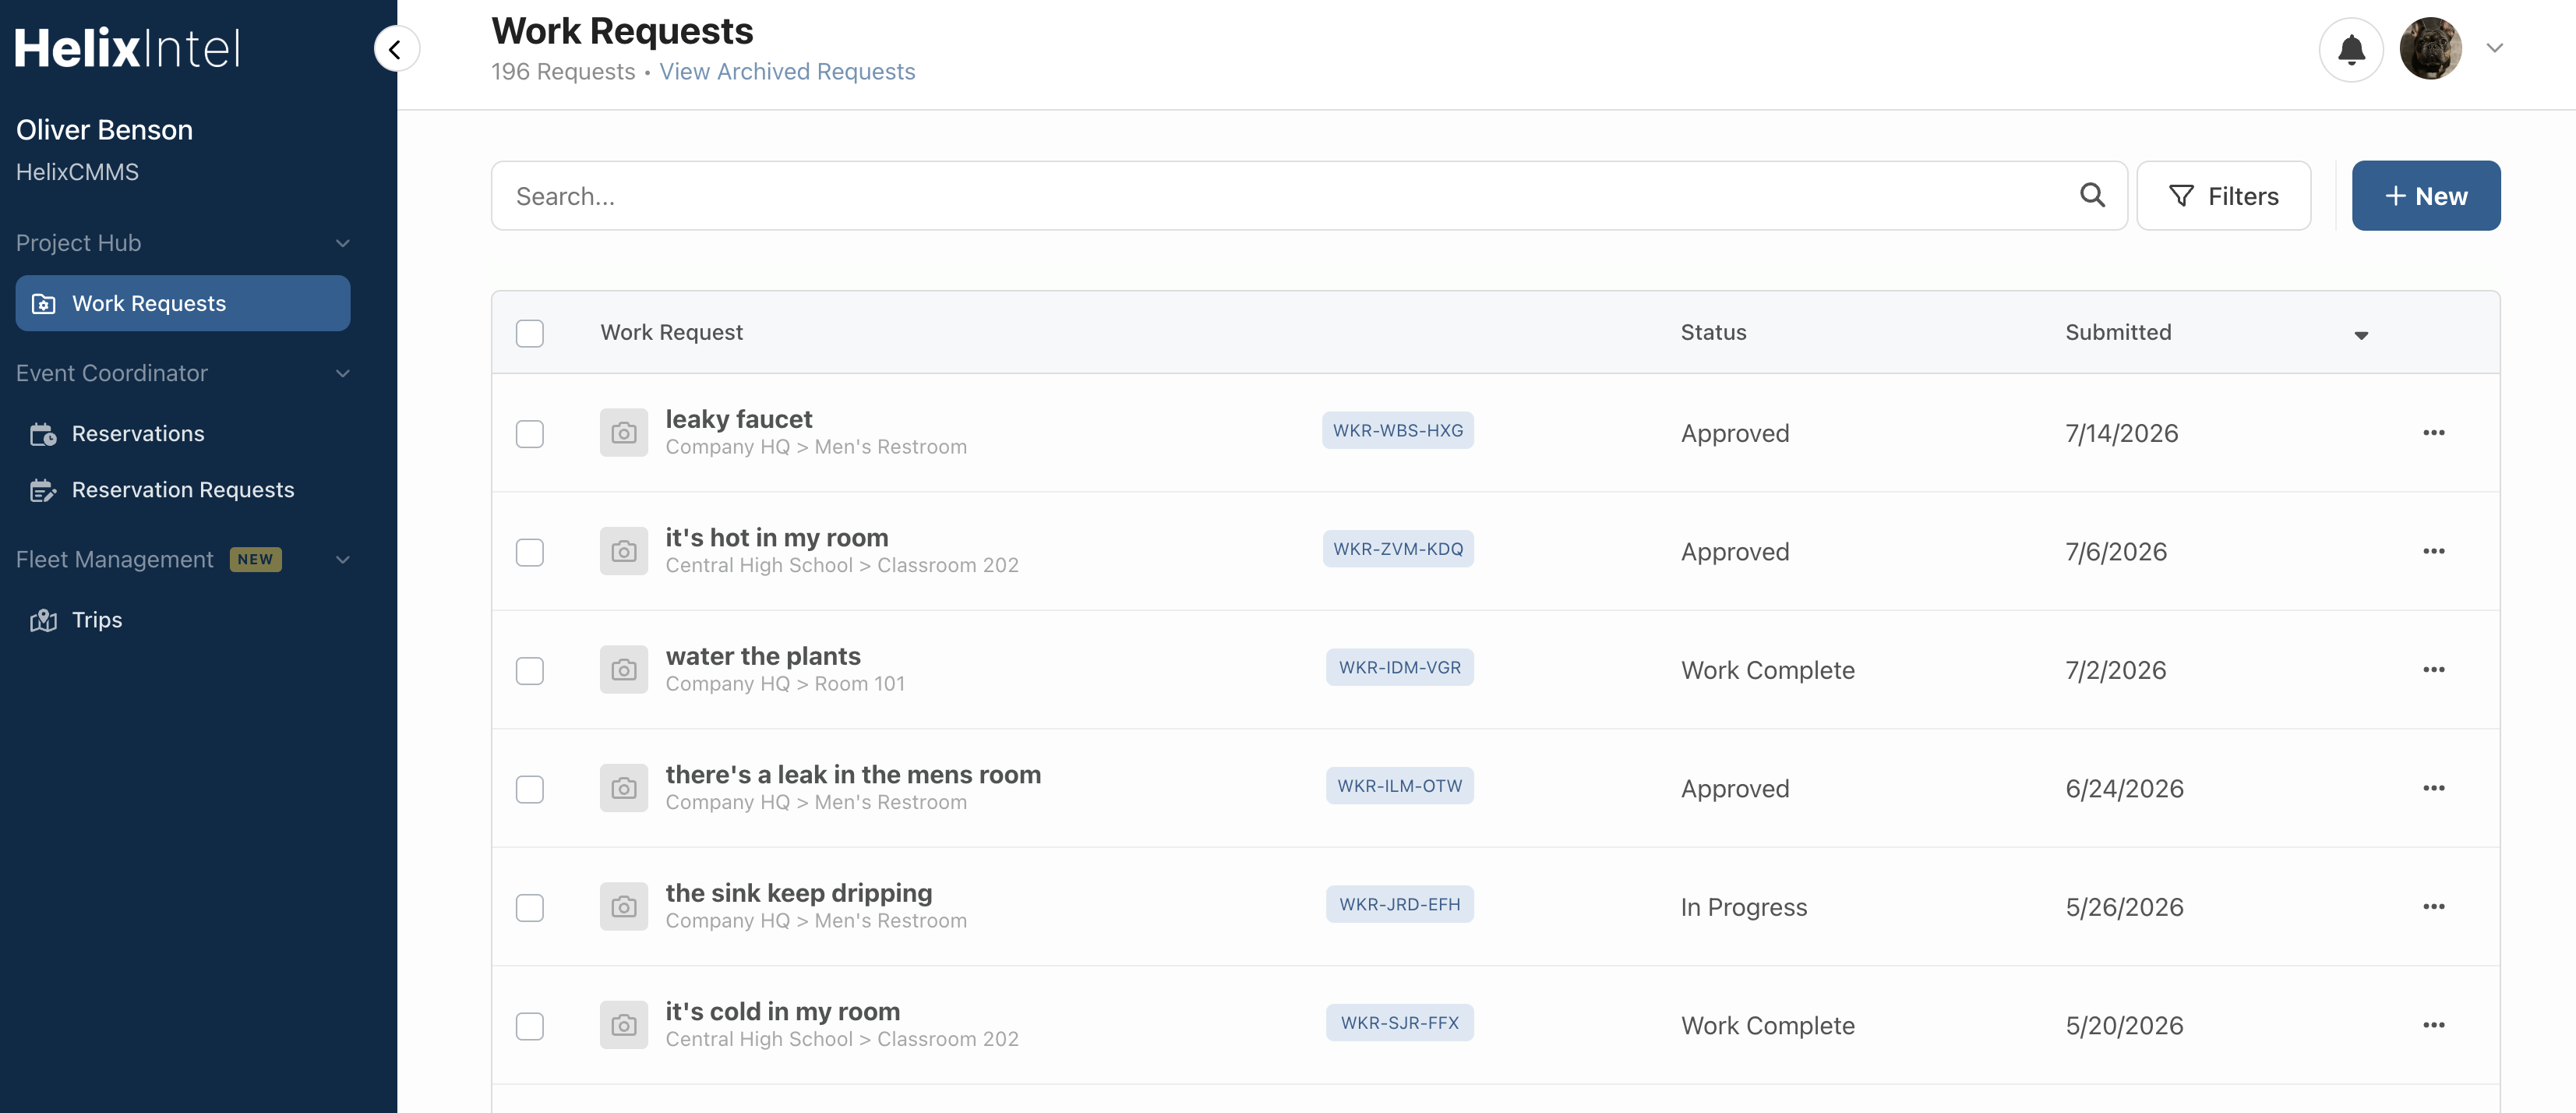Click the 7/14/2026 submitted date
The width and height of the screenshot is (2576, 1113).
pos(2122,434)
